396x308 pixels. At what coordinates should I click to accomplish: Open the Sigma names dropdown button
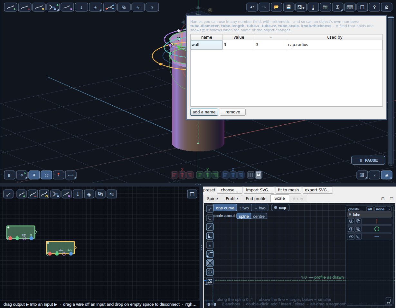(338, 7)
